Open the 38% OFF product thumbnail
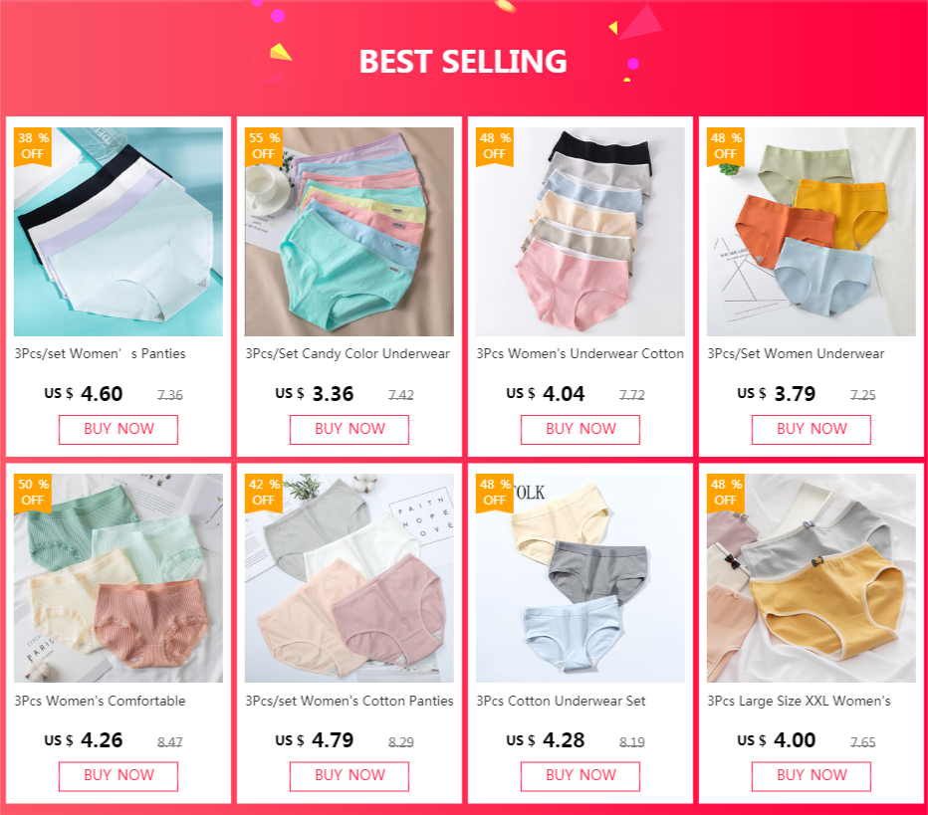The width and height of the screenshot is (928, 815). (118, 232)
